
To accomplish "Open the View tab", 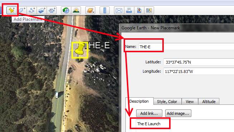I will click(x=190, y=102).
